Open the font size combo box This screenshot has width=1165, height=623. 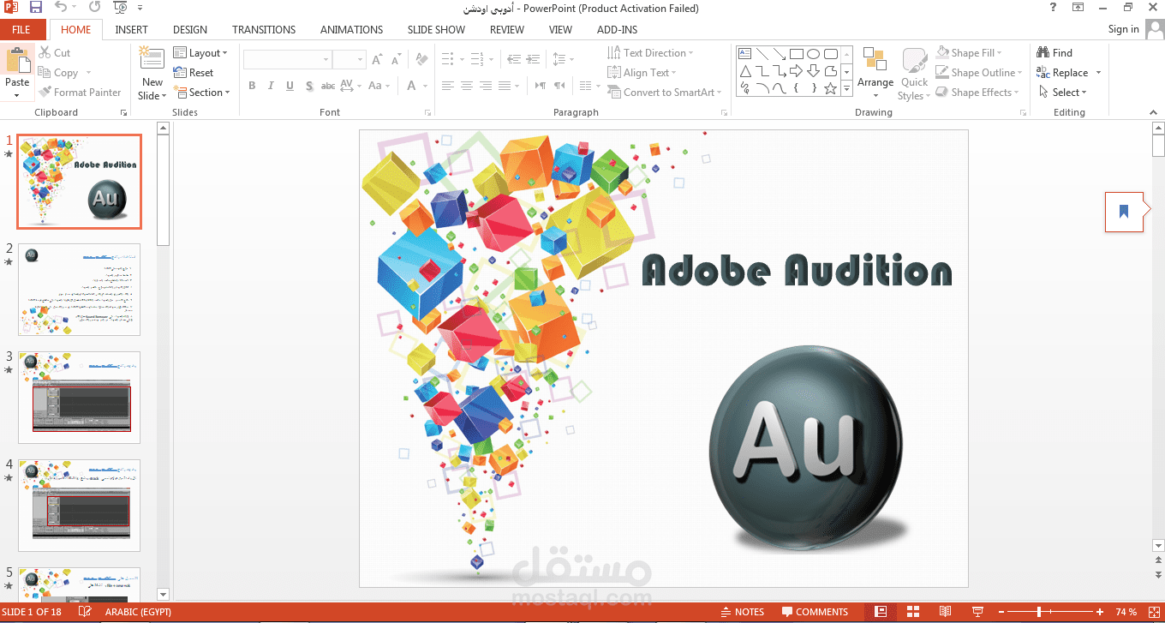349,60
